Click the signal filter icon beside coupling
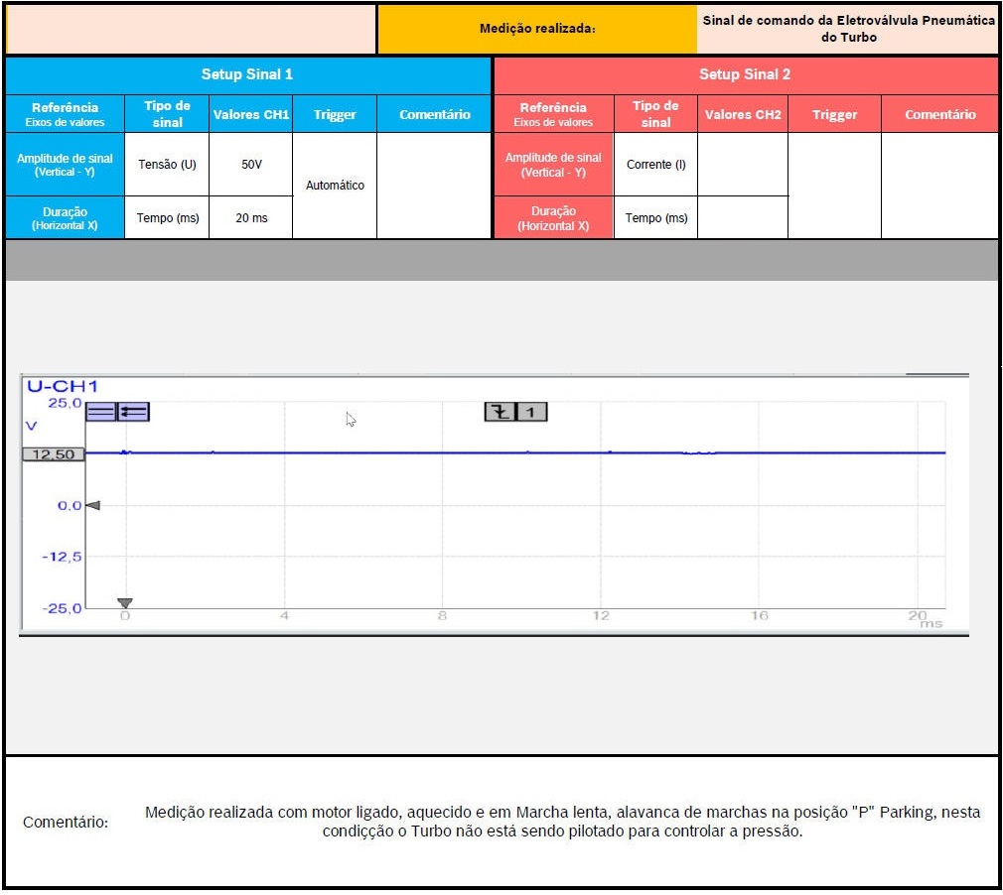The image size is (1003, 895). coord(133,412)
